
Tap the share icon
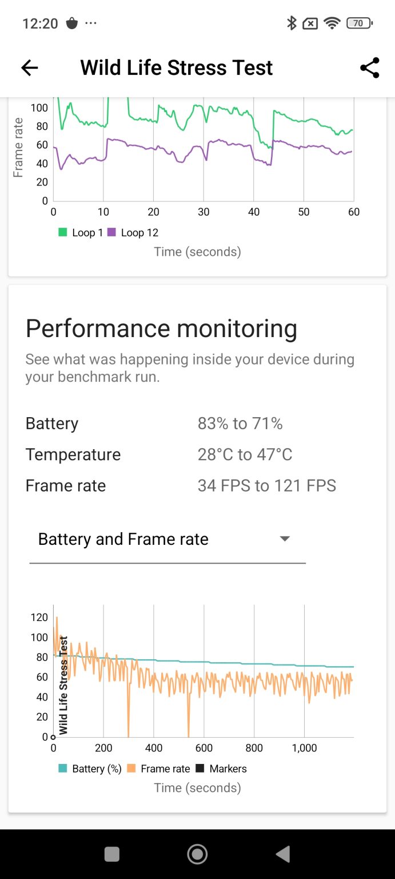point(370,68)
